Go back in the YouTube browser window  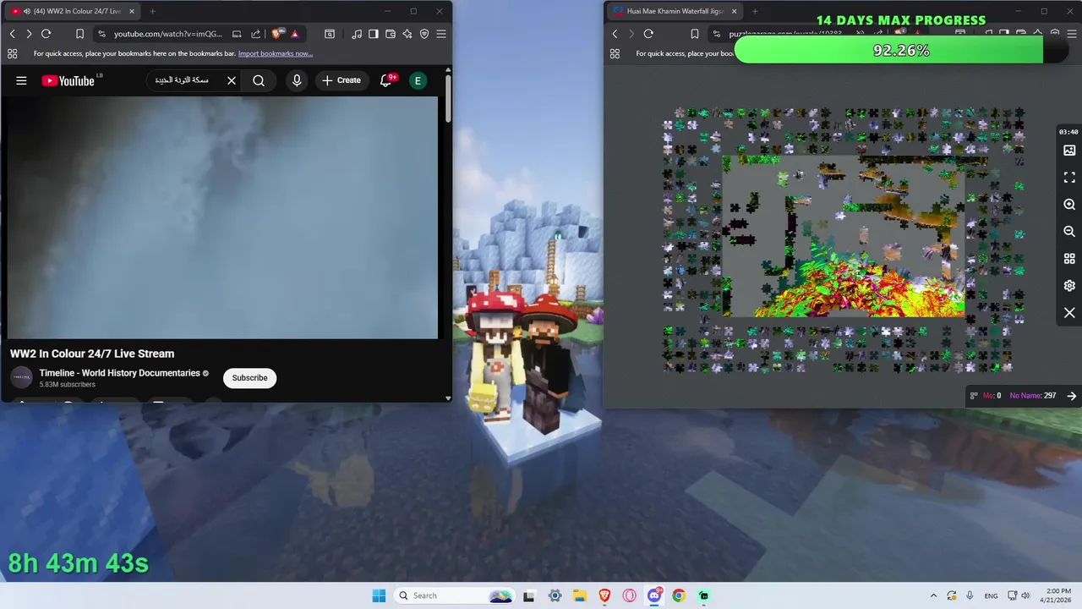click(x=13, y=34)
